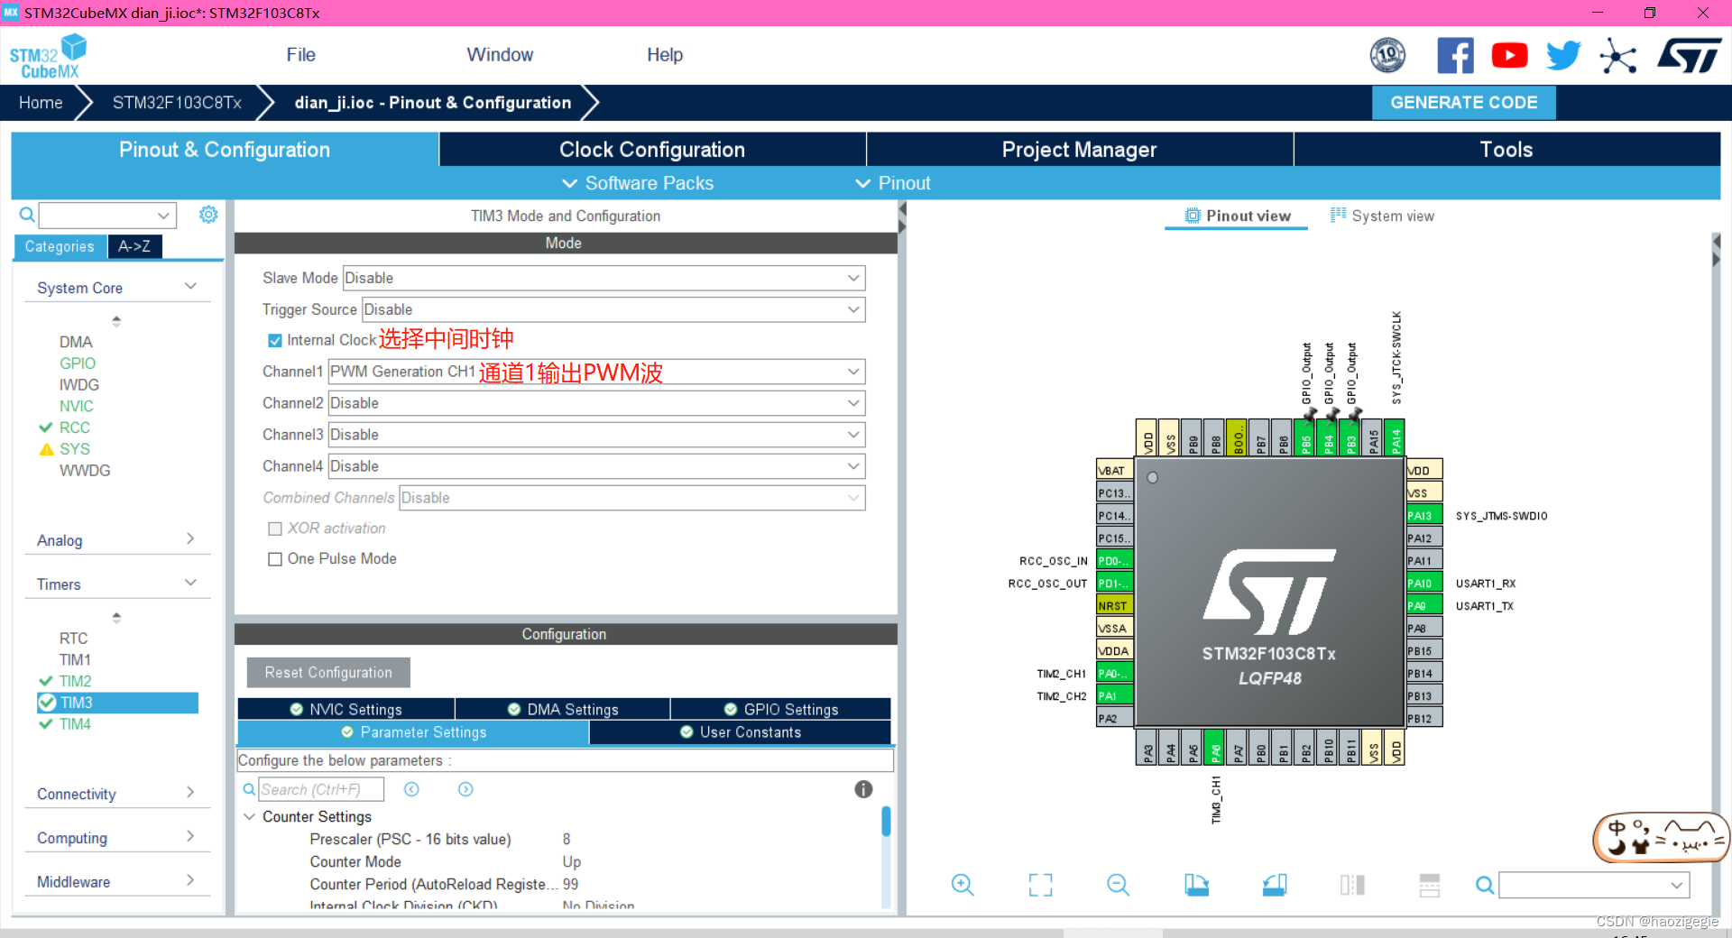Click the peripheral search magnifier icon

(27, 215)
